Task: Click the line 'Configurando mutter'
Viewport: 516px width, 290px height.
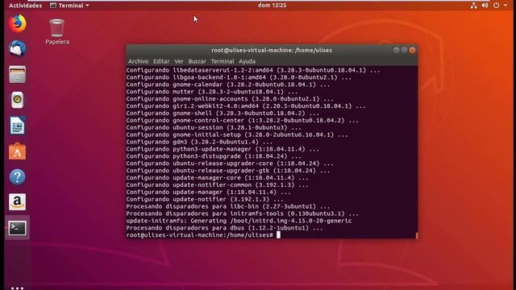Action: tap(211, 92)
